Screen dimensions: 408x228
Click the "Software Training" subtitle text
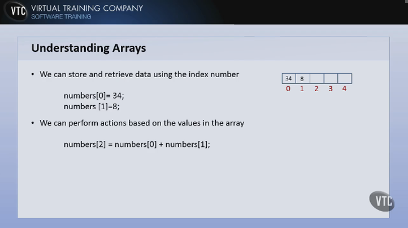(x=61, y=17)
